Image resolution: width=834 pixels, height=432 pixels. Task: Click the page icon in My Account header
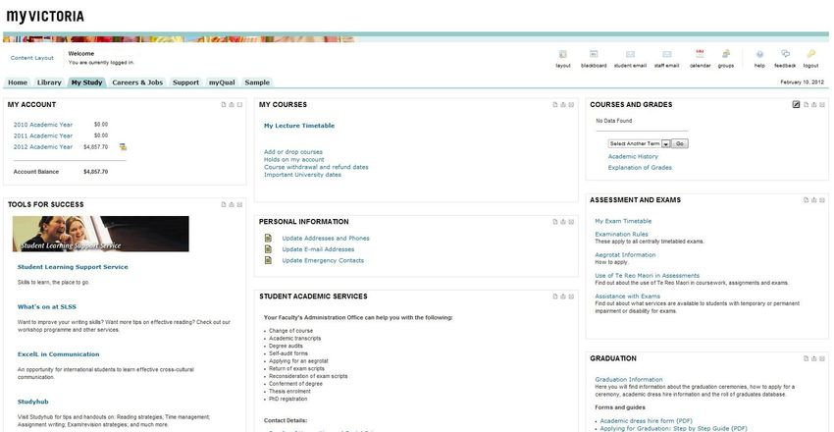(x=224, y=105)
